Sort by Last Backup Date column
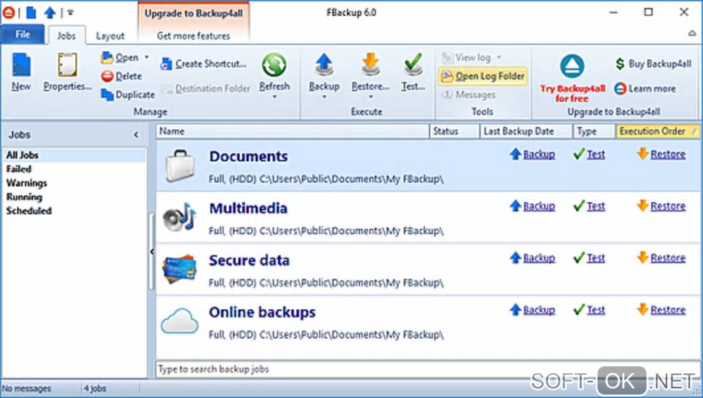 [526, 131]
